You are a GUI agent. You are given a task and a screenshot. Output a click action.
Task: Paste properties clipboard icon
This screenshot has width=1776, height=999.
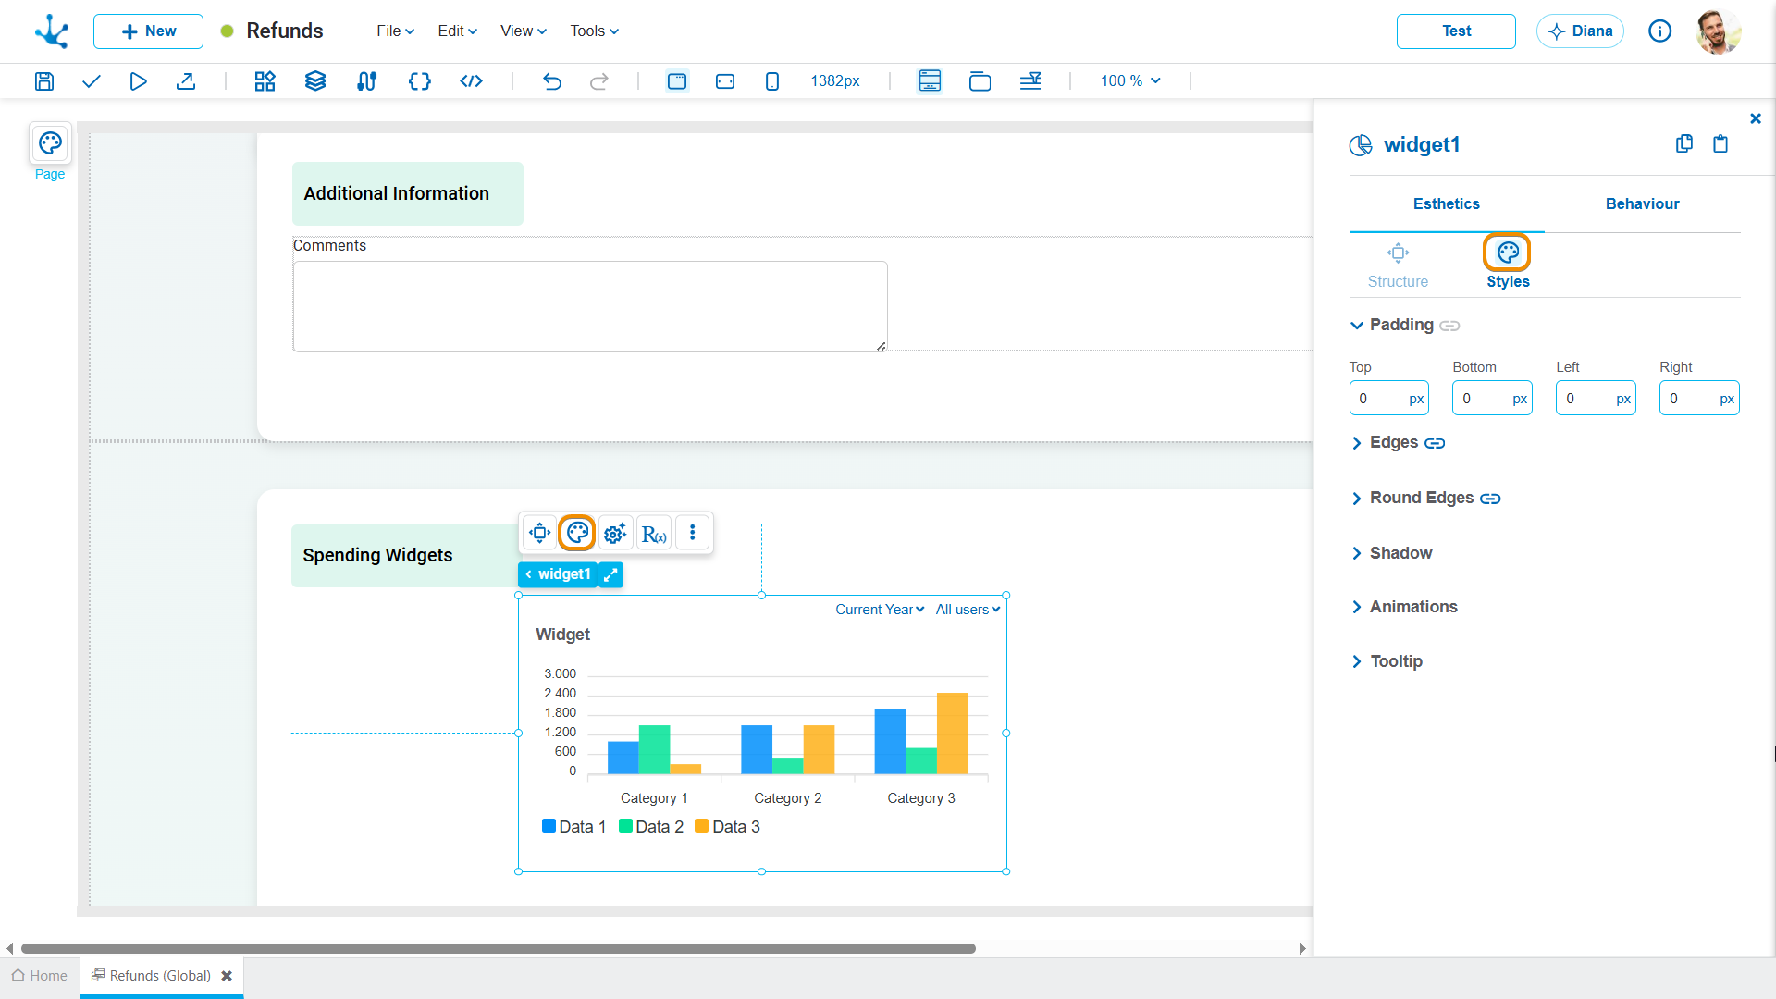point(1720,143)
